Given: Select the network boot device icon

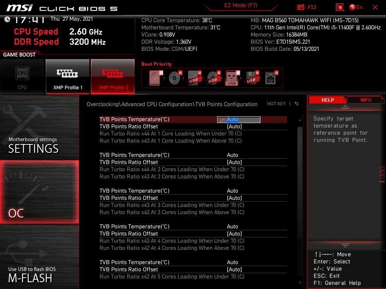Looking at the screenshot, I should (271, 78).
